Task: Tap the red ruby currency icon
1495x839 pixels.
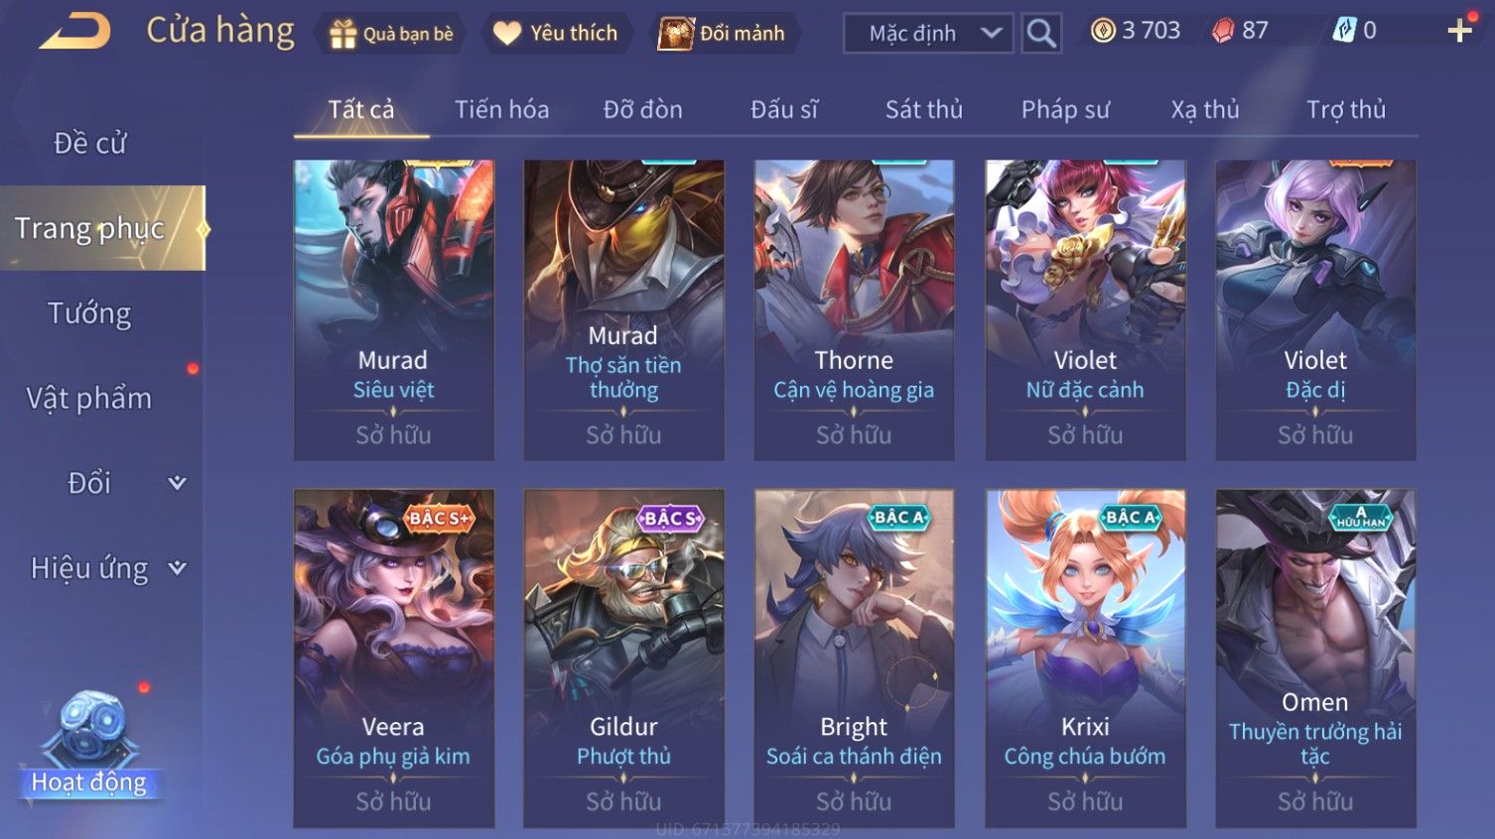Action: pos(1223,31)
